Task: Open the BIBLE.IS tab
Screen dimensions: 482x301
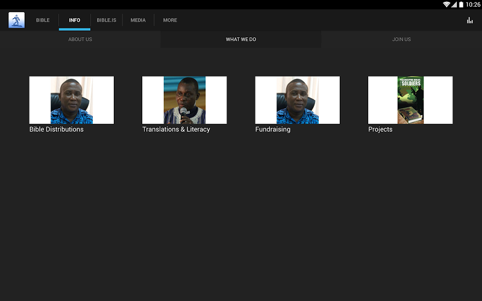Action: point(107,20)
